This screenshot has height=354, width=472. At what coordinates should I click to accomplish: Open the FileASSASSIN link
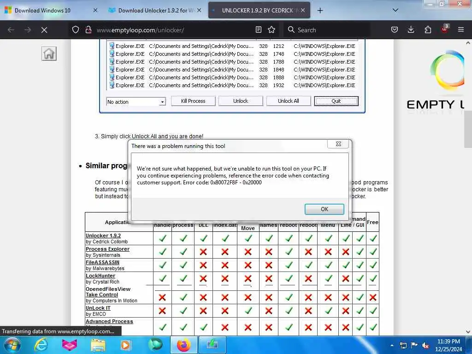click(x=103, y=262)
